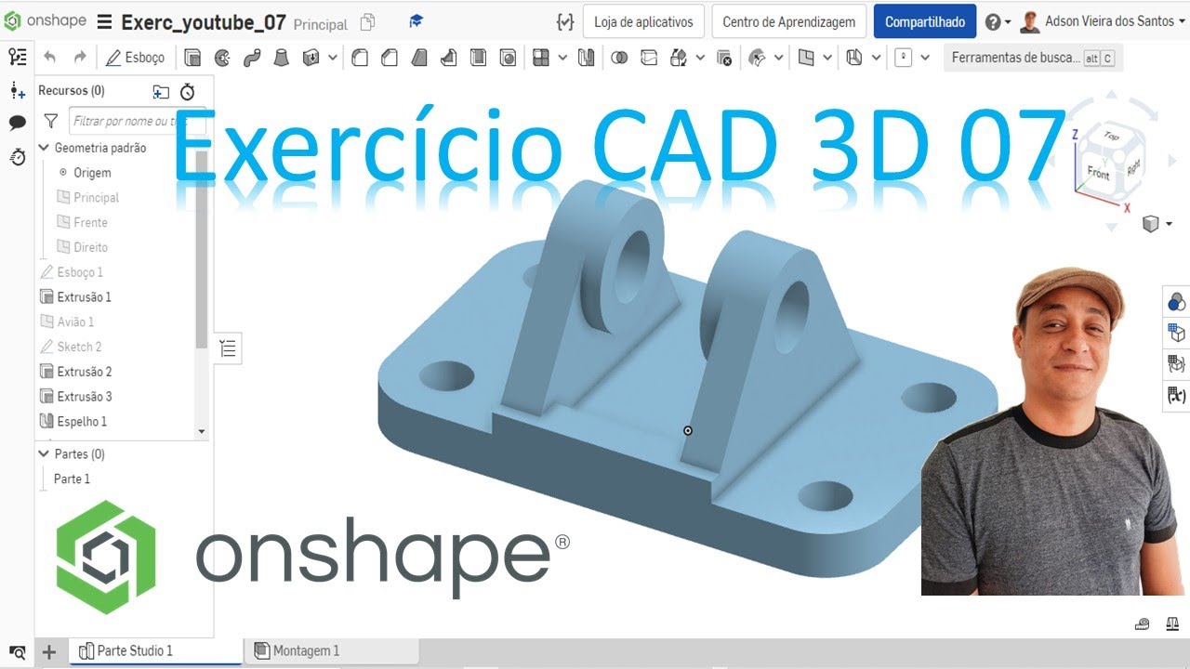1190x669 pixels.
Task: Select the Rib tool icon
Action: (449, 58)
